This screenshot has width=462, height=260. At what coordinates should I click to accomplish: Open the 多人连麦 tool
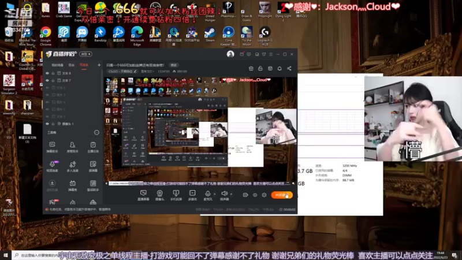click(x=73, y=166)
